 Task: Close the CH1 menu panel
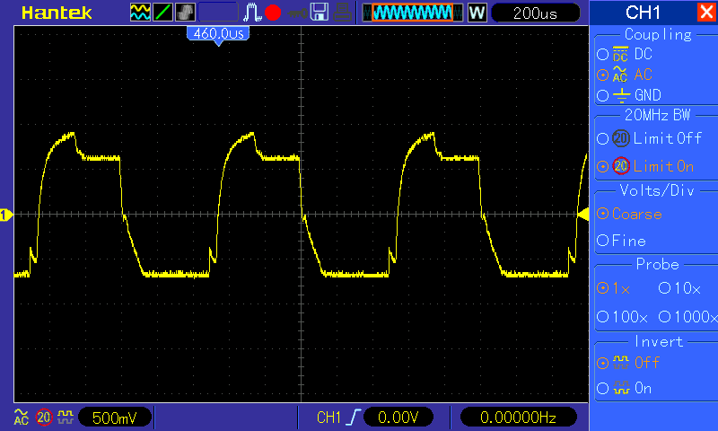(x=707, y=12)
